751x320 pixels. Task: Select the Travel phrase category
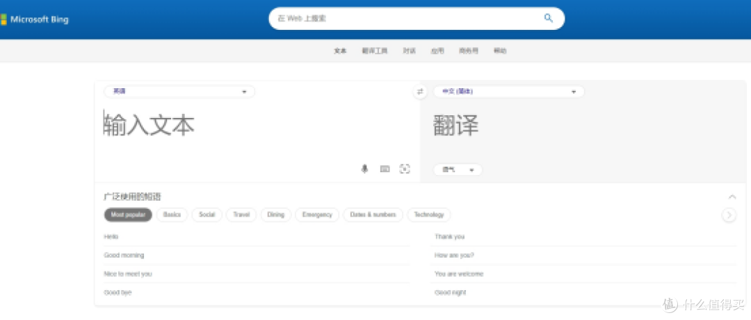[241, 214]
